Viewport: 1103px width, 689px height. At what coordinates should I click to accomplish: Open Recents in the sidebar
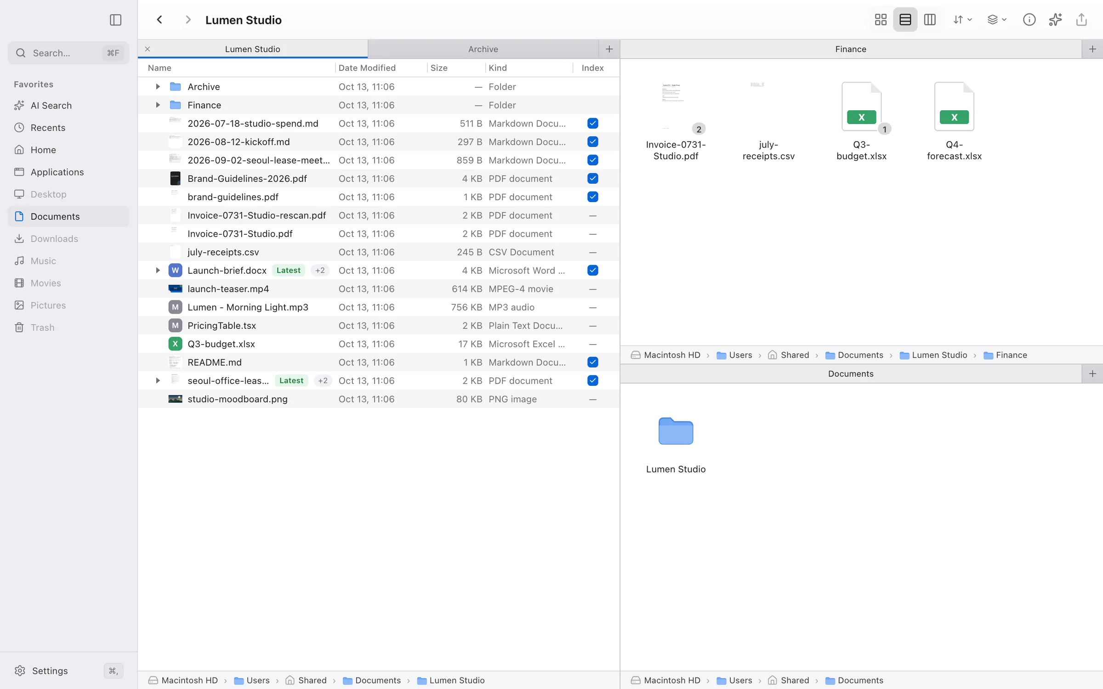click(68, 128)
